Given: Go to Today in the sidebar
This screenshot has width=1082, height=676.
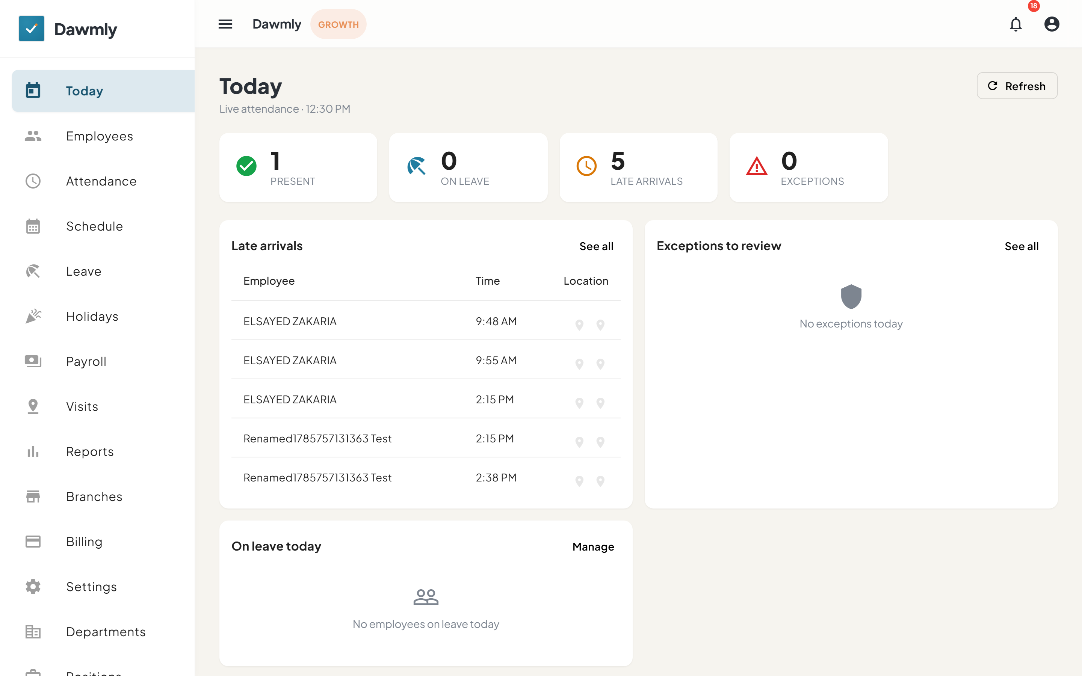Looking at the screenshot, I should coord(103,91).
